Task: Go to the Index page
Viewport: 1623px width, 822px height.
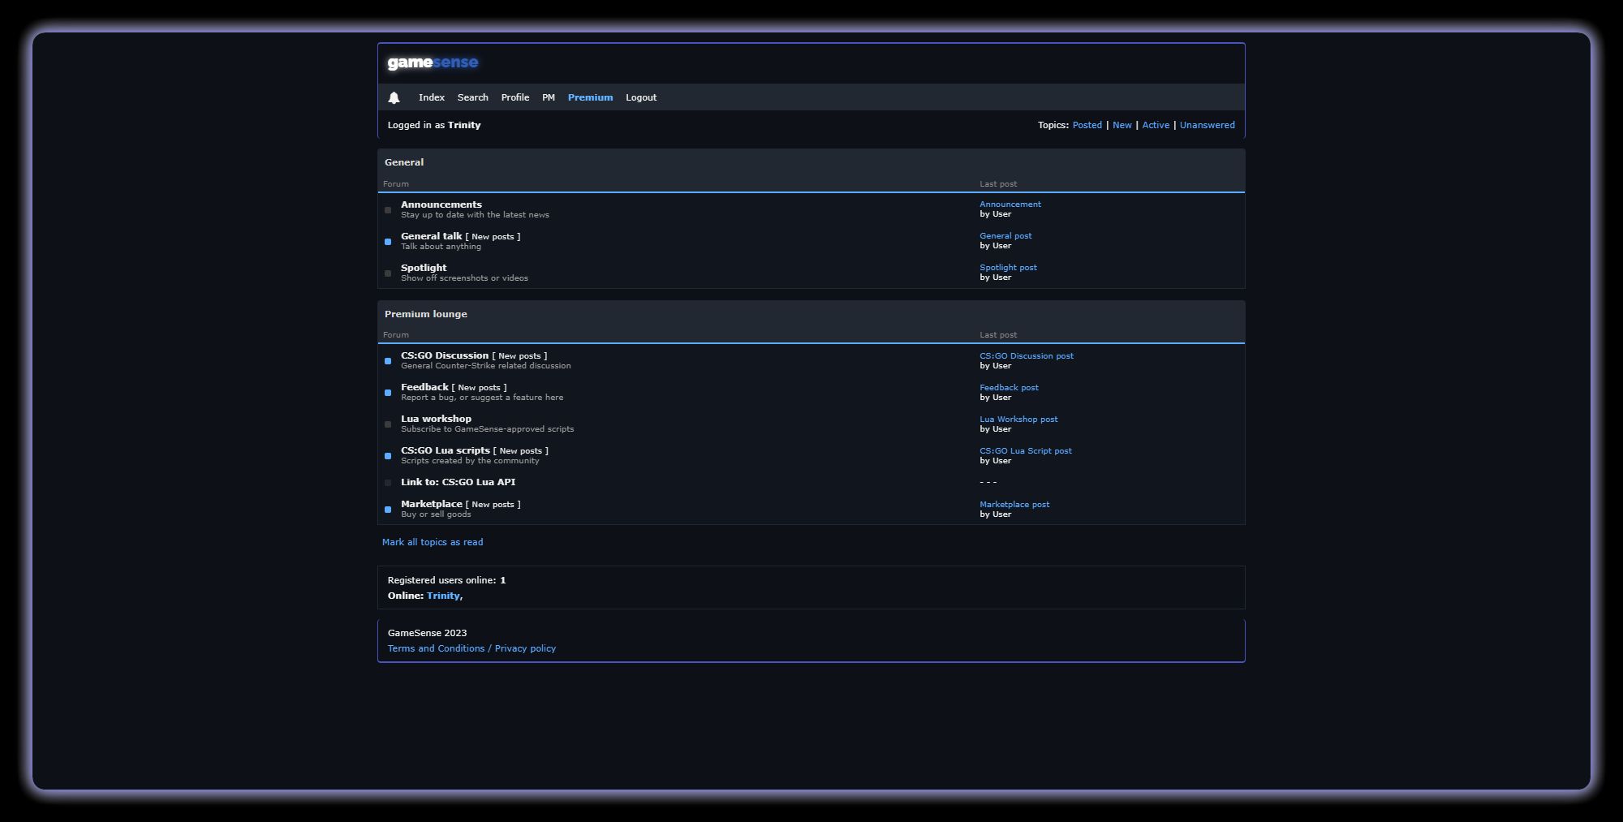Action: click(432, 97)
